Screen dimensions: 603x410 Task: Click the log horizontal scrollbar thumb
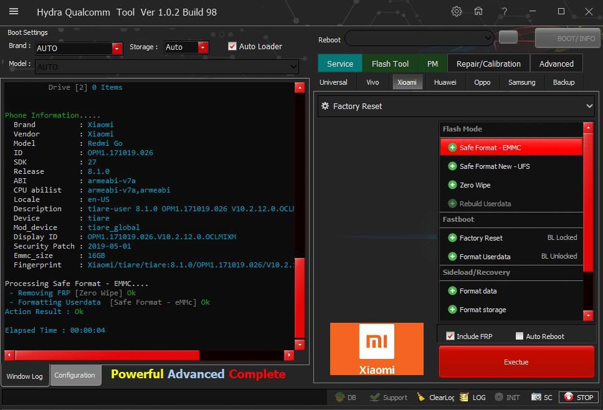pyautogui.click(x=107, y=355)
